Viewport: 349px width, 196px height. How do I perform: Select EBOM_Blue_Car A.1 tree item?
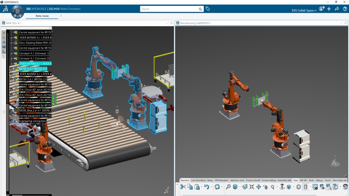[35, 110]
